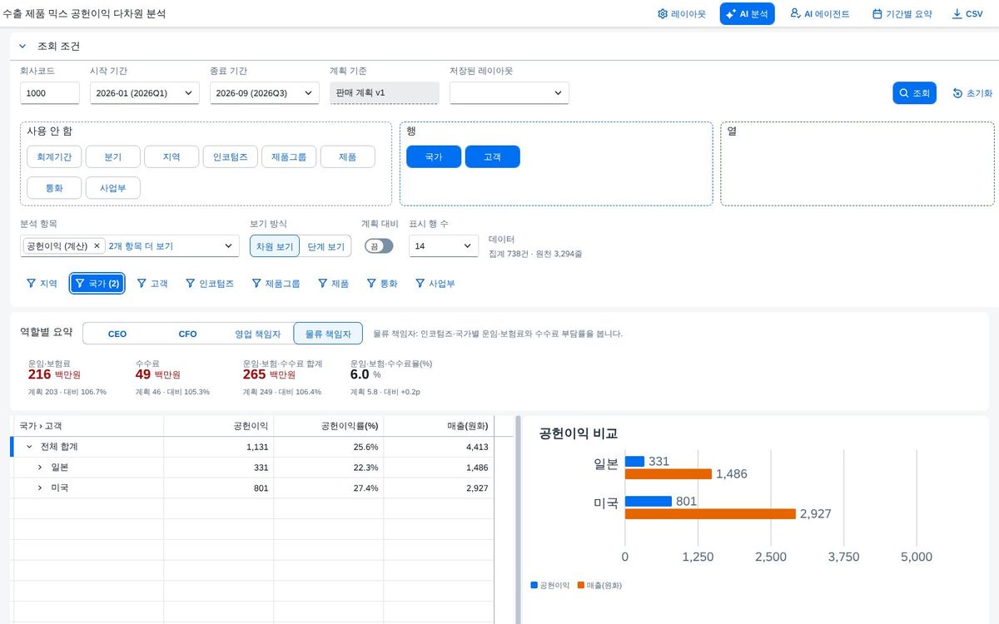The height and width of the screenshot is (624, 999).
Task: Click the 회사코드 input field
Action: tap(50, 93)
